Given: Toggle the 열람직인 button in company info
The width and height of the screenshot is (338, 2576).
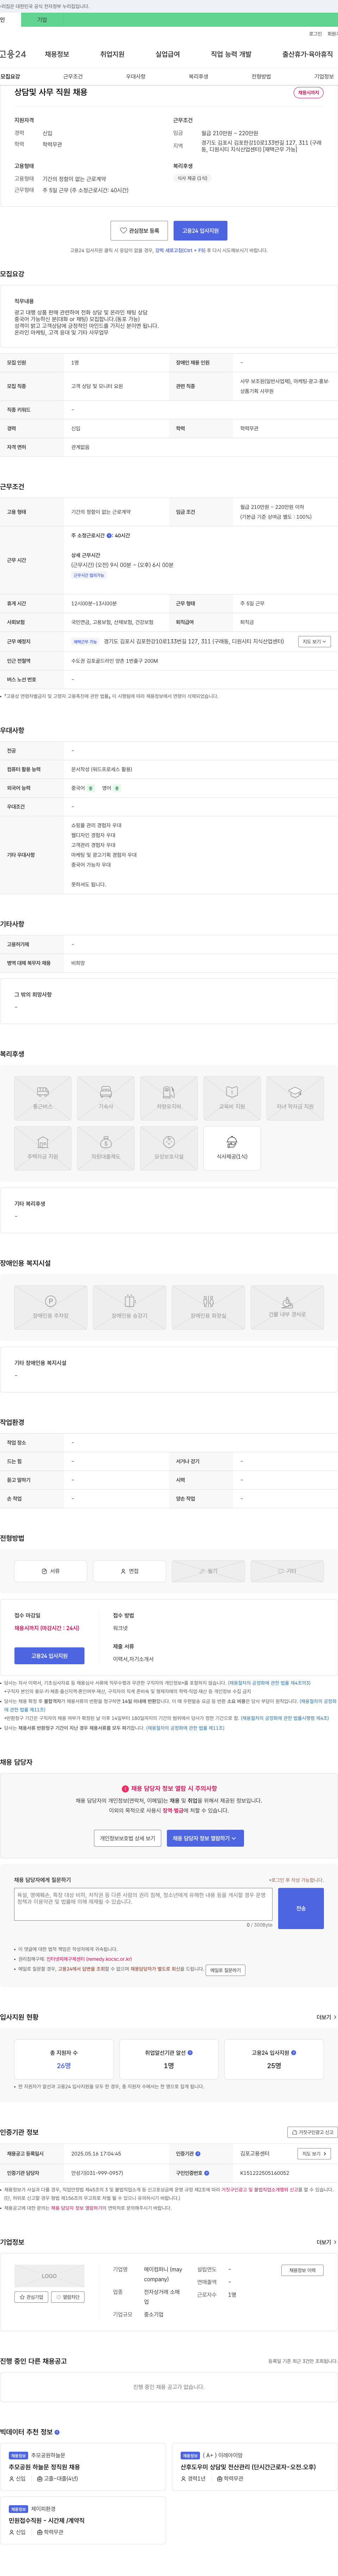Looking at the screenshot, I should pos(68,2297).
